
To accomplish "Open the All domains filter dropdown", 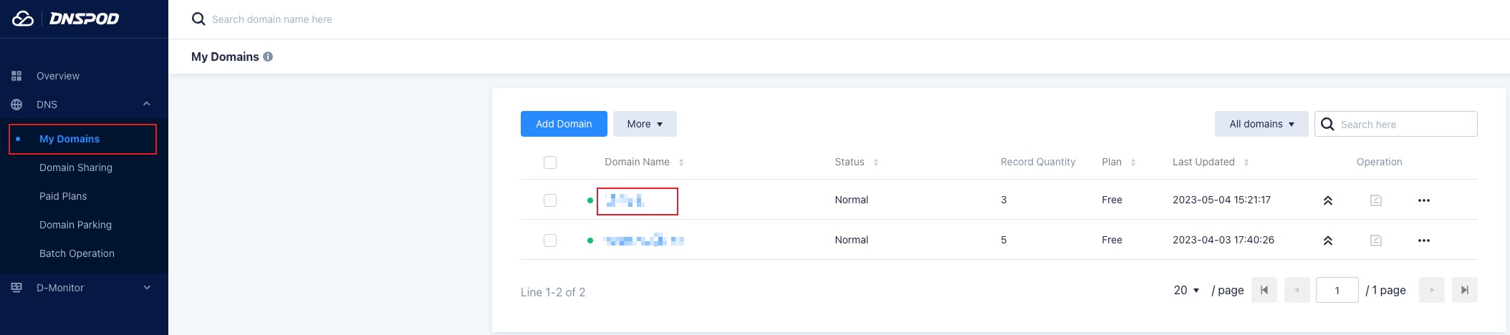I will tap(1261, 124).
